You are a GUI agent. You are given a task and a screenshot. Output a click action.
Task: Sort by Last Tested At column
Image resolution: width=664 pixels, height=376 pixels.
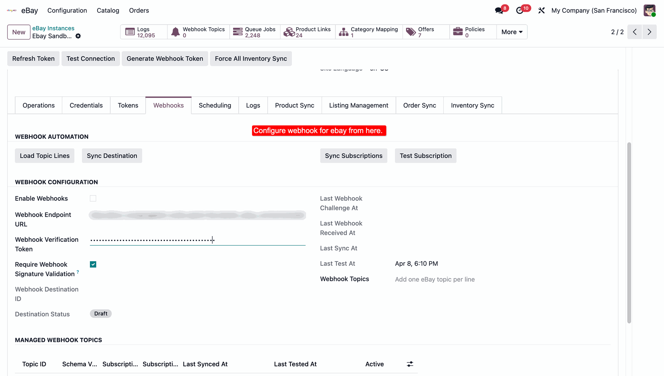pyautogui.click(x=295, y=364)
